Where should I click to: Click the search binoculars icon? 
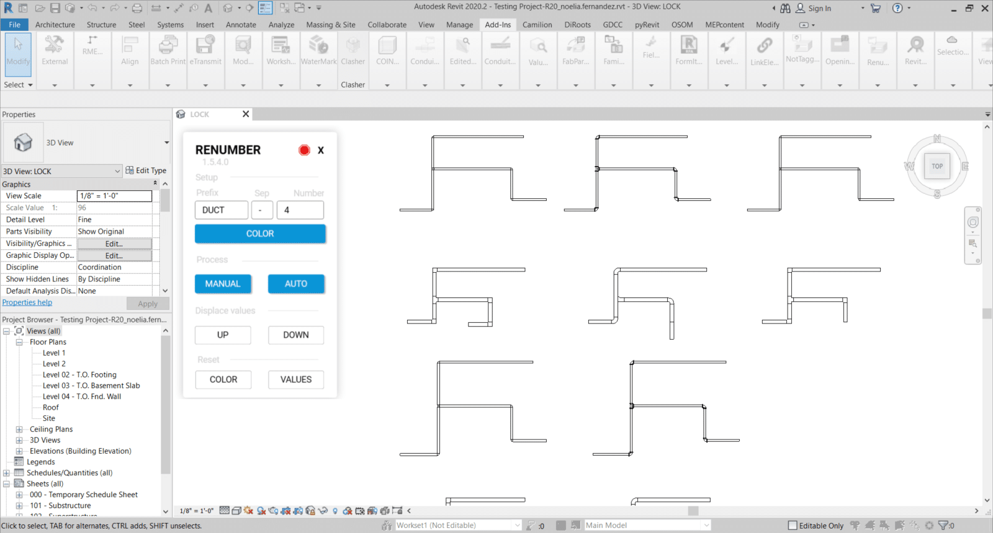(785, 8)
